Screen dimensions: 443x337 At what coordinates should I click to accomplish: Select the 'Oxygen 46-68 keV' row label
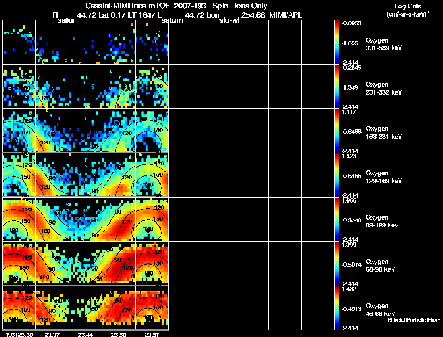click(380, 310)
